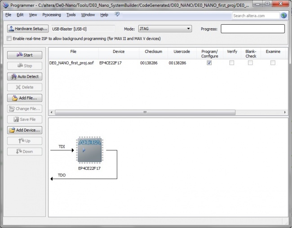292x228 pixels.
Task: Click the Down button
Action: pyautogui.click(x=25, y=152)
